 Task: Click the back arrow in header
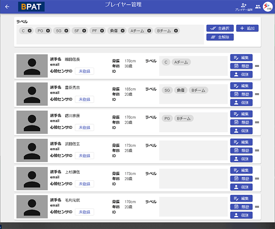tap(7, 6)
